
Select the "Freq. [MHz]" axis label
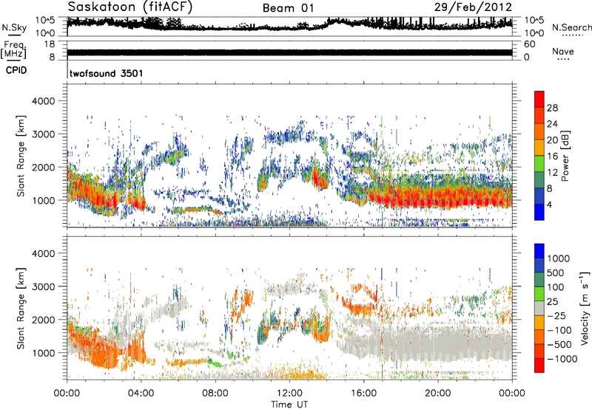14,50
